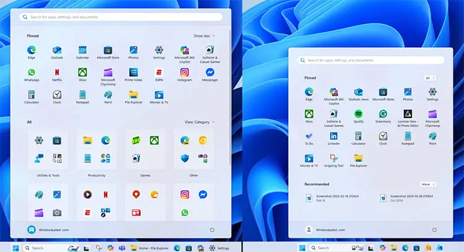Switch to Settings on the left taskbar
The image size is (464, 252).
tap(219, 248)
